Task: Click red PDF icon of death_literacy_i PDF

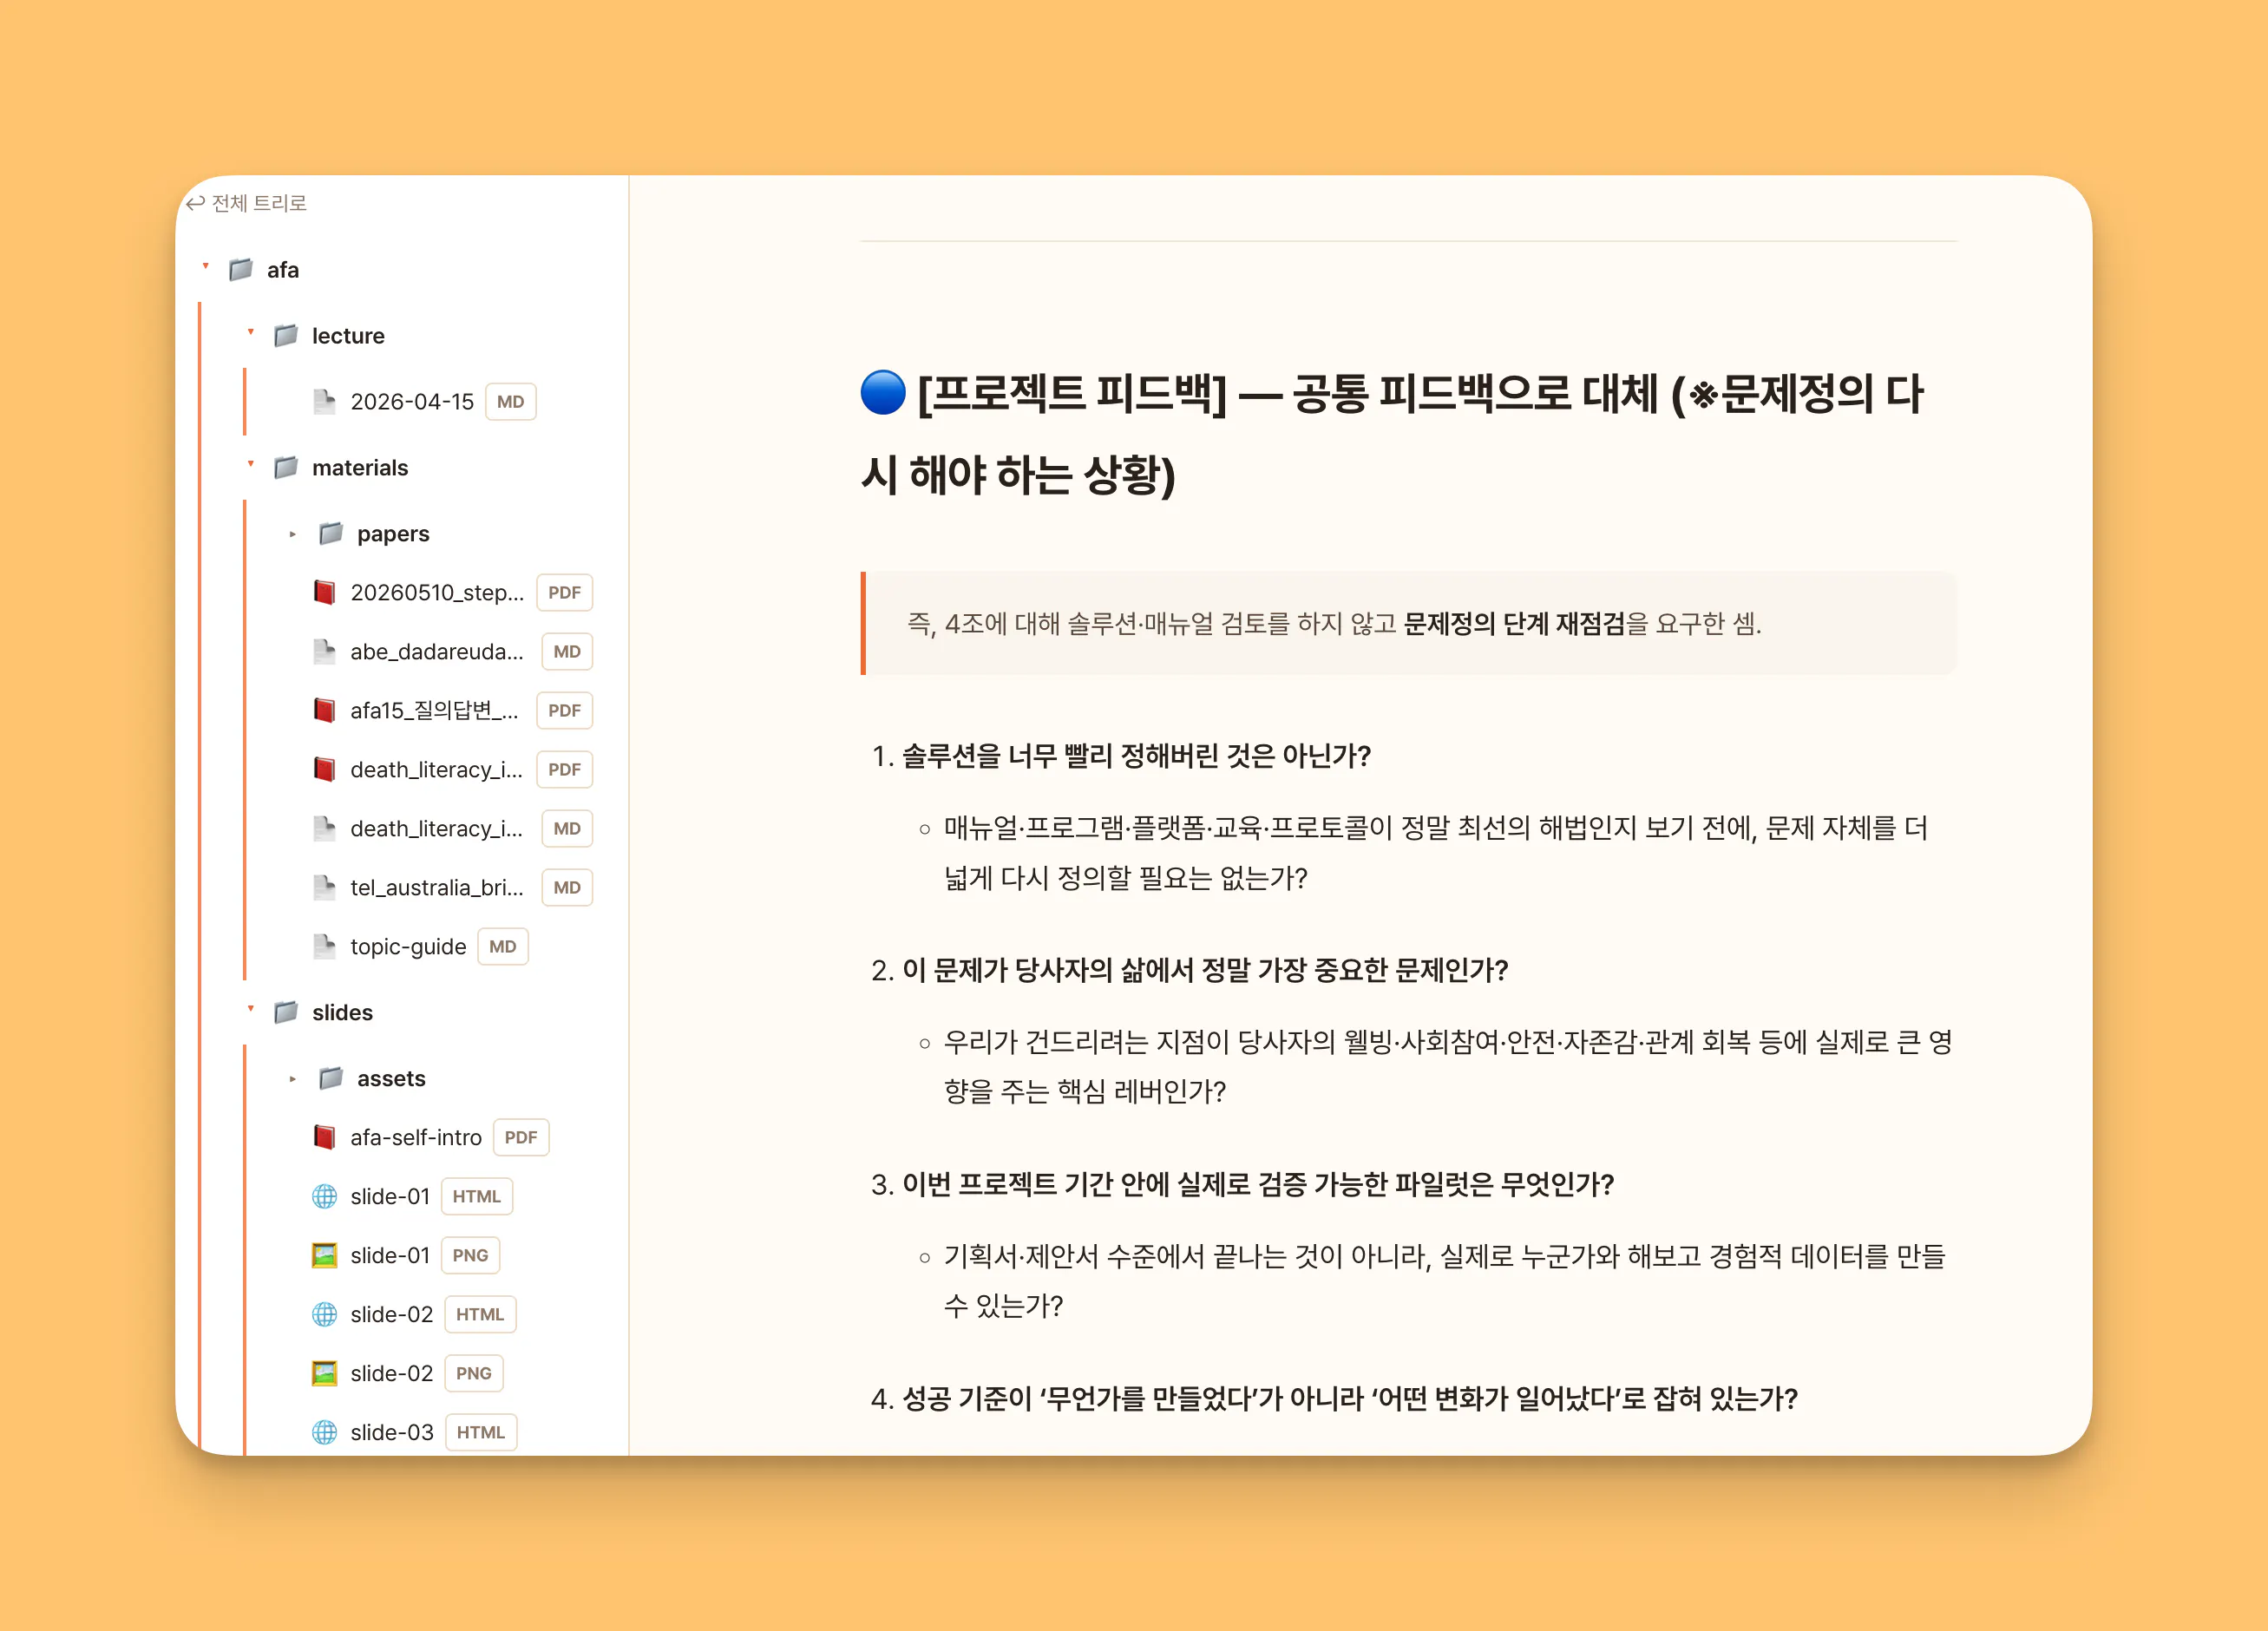Action: point(324,770)
